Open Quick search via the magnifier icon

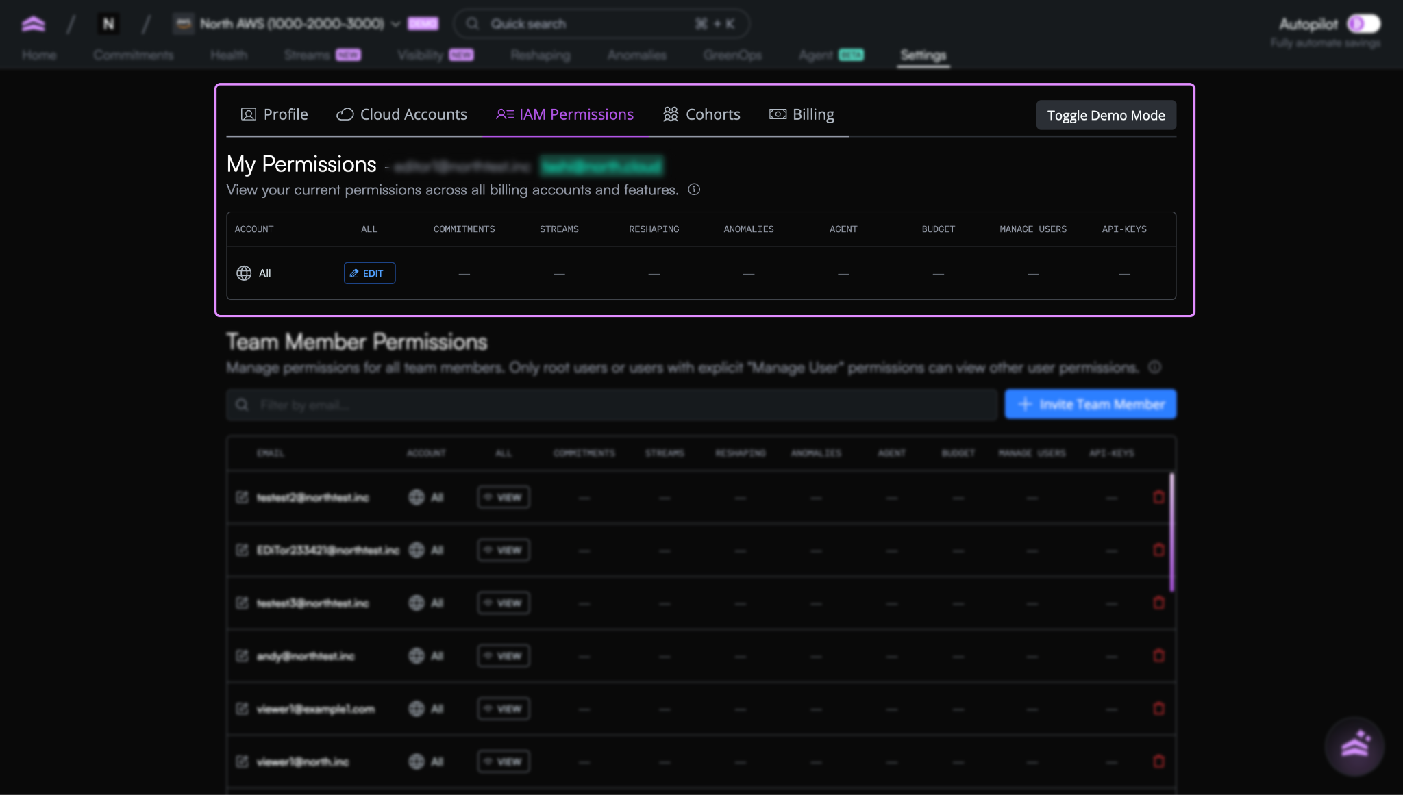coord(472,23)
